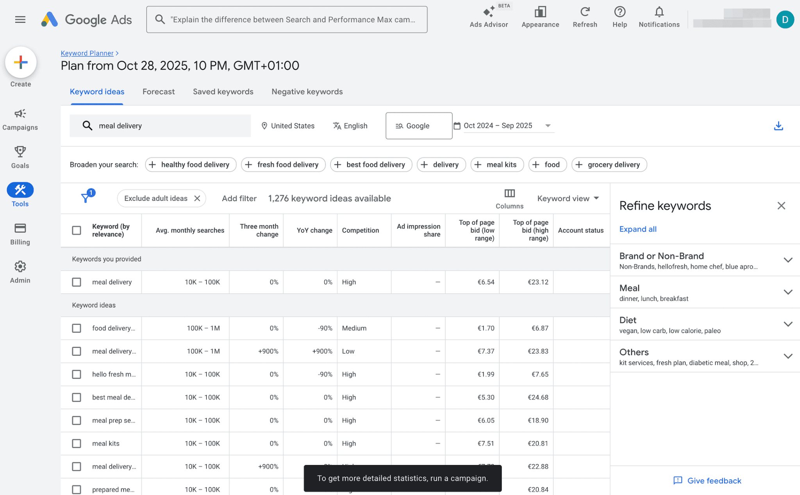The height and width of the screenshot is (495, 800).
Task: Click the Appearance icon
Action: click(540, 12)
